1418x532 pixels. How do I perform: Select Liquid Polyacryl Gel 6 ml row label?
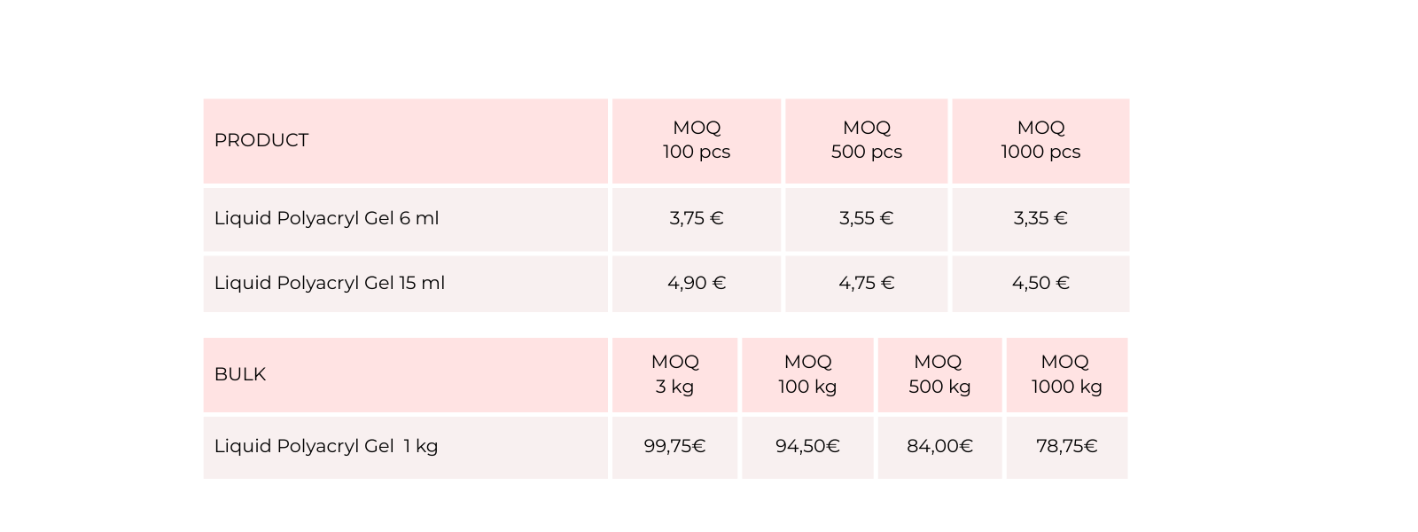[327, 218]
